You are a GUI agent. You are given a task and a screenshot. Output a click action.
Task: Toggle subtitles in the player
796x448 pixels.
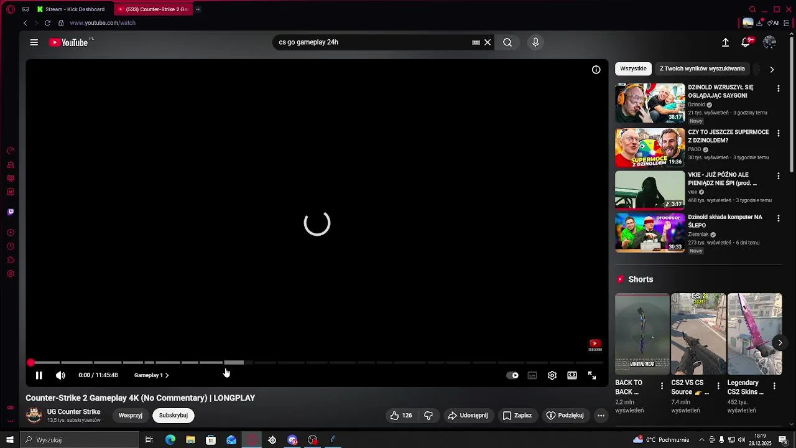532,375
